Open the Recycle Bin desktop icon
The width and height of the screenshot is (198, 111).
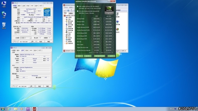pyautogui.click(x=4, y=25)
